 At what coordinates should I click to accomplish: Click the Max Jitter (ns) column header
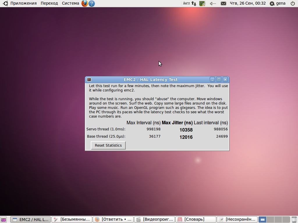(177, 123)
